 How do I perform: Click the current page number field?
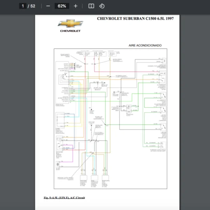coord(23,6)
